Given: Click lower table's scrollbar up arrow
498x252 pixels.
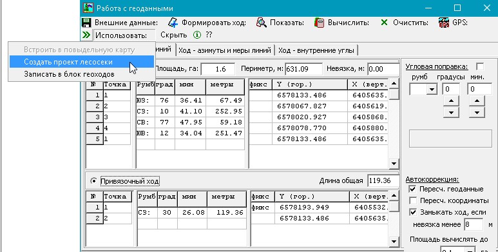Looking at the screenshot, I should tap(394, 196).
